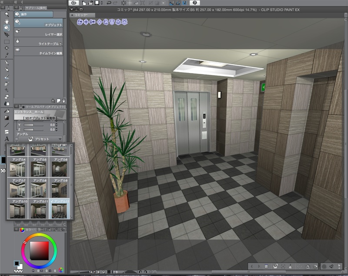Select the Operation object tool

[x=7, y=28]
